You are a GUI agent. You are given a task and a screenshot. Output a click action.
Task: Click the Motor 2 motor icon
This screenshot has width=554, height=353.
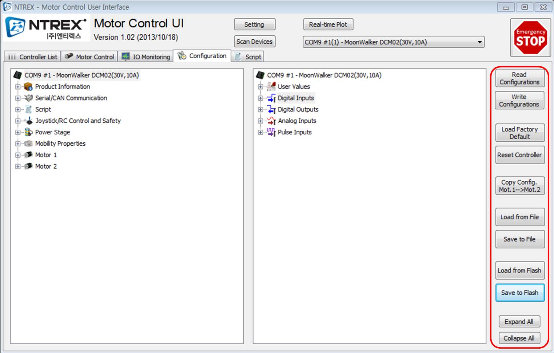[x=28, y=166]
